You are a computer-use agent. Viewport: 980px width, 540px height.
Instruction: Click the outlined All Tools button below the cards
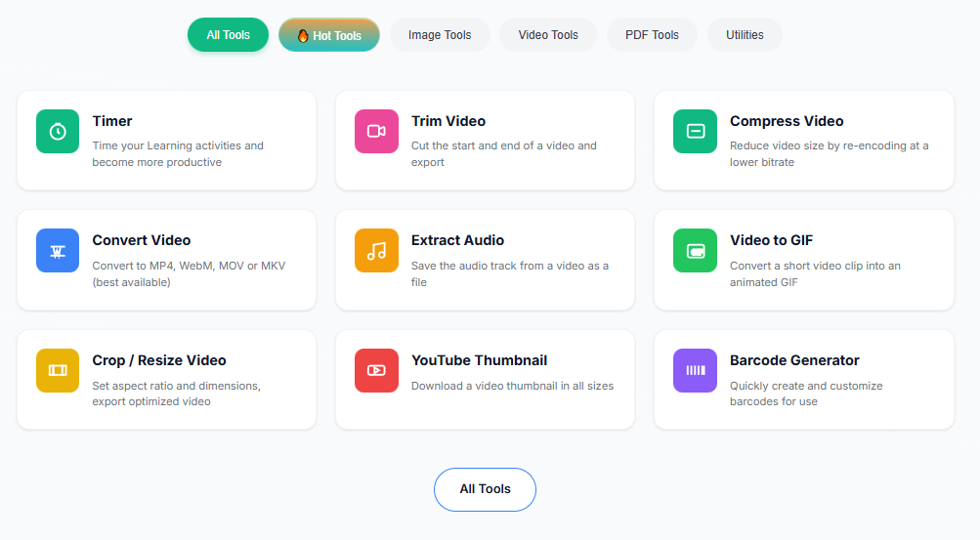point(485,489)
